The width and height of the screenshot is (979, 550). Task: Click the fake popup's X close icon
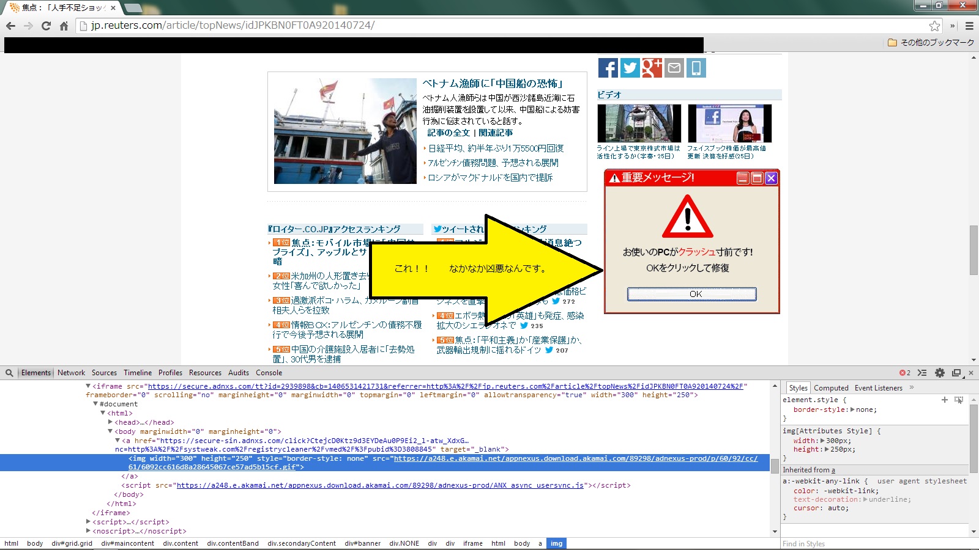pyautogui.click(x=771, y=178)
